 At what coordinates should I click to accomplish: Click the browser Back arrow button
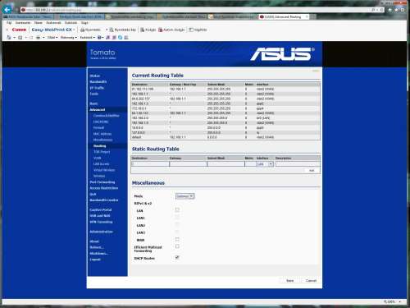7,10
